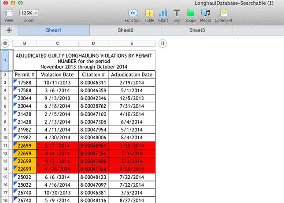Add a Text box
This screenshot has height=203, width=284.
coord(177,13)
